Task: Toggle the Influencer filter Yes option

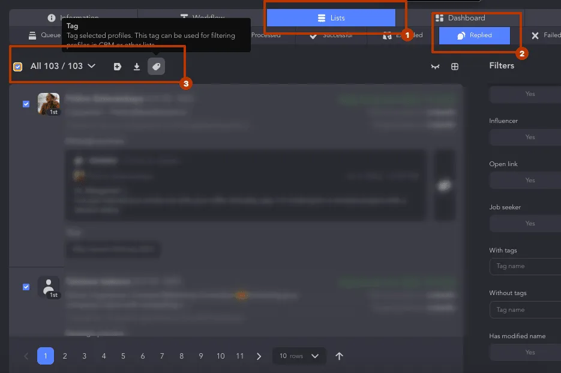Action: point(530,137)
